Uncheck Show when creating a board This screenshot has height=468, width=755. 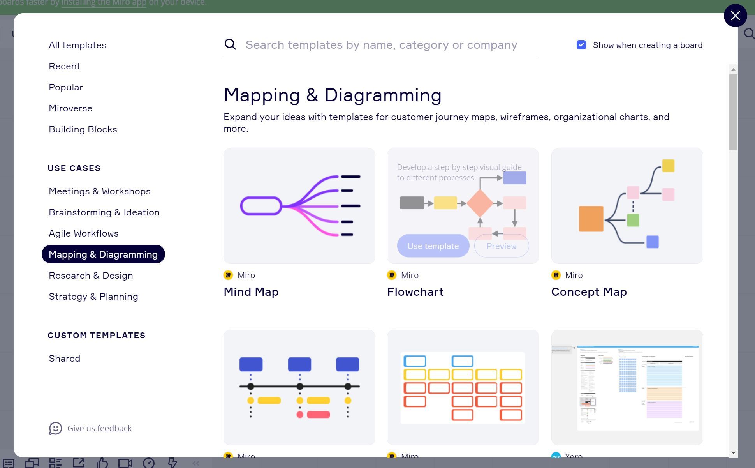[x=581, y=45]
